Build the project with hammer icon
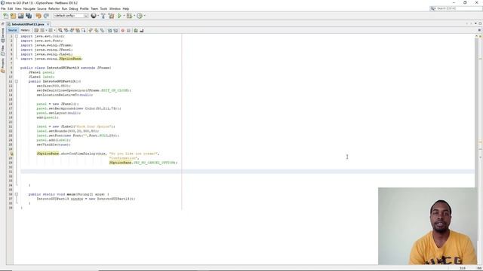The height and width of the screenshot is (271, 483). pyautogui.click(x=103, y=16)
